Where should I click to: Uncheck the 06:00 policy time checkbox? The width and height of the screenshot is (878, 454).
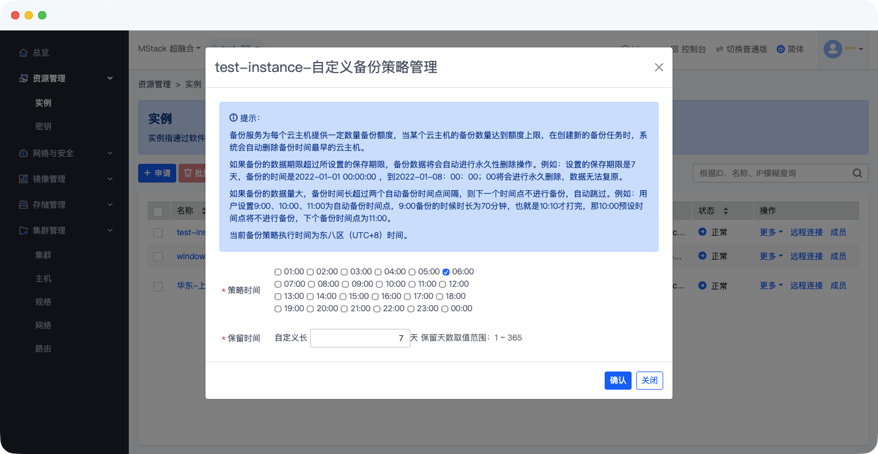coord(446,272)
